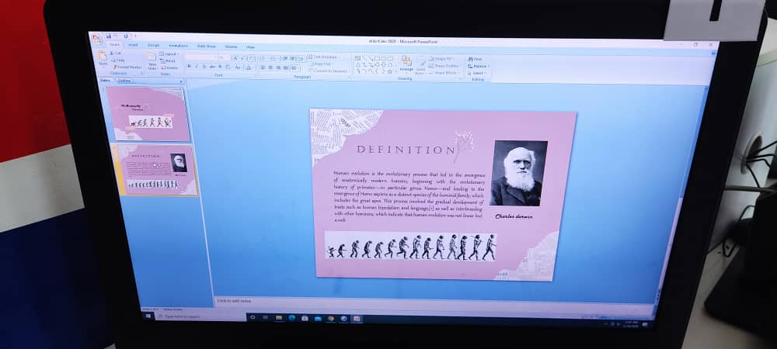
Task: Apply Bold formatting
Action: coord(188,67)
